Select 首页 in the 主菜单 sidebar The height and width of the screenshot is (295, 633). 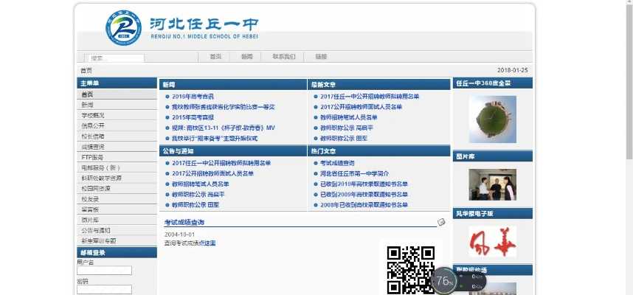pos(117,94)
